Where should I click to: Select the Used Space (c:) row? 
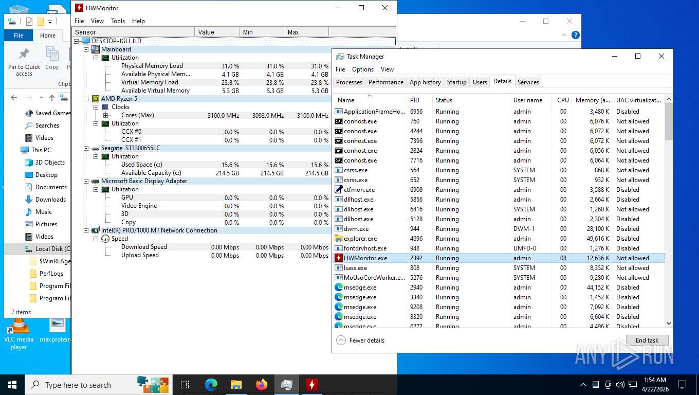(x=225, y=165)
